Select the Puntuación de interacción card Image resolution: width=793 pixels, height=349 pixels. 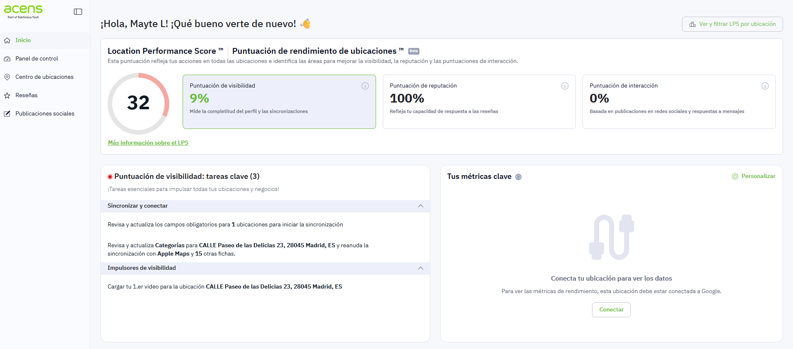click(x=679, y=102)
